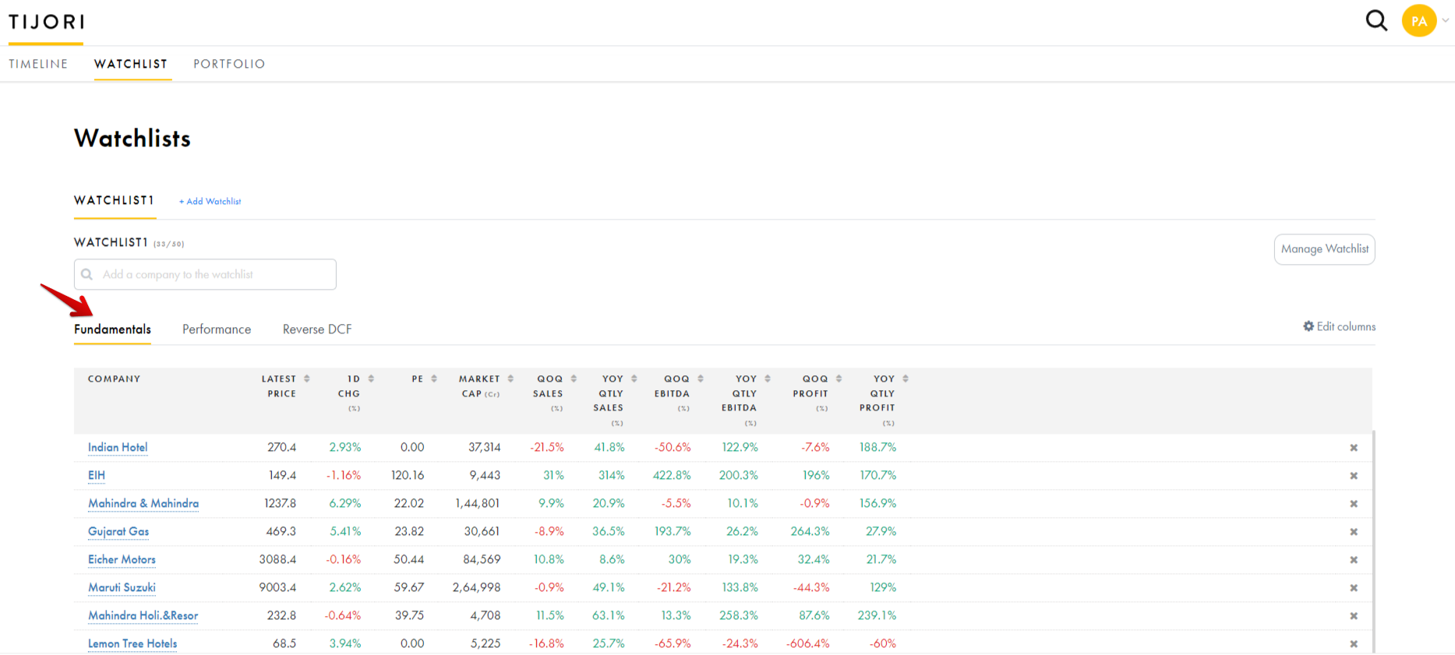Open the PA user avatar menu

click(x=1419, y=21)
